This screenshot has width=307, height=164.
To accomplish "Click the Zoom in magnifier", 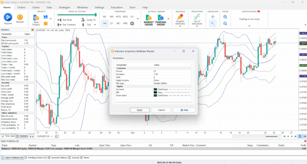I will [225, 17].
